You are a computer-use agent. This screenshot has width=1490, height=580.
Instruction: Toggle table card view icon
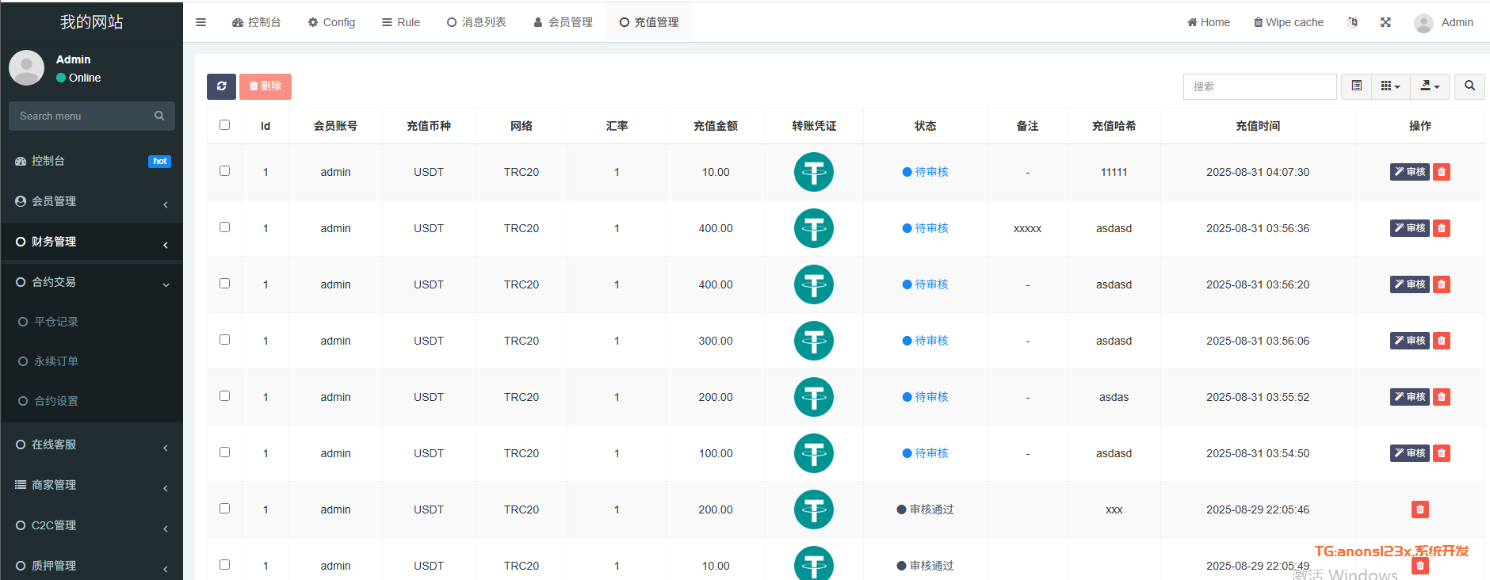click(x=1357, y=86)
